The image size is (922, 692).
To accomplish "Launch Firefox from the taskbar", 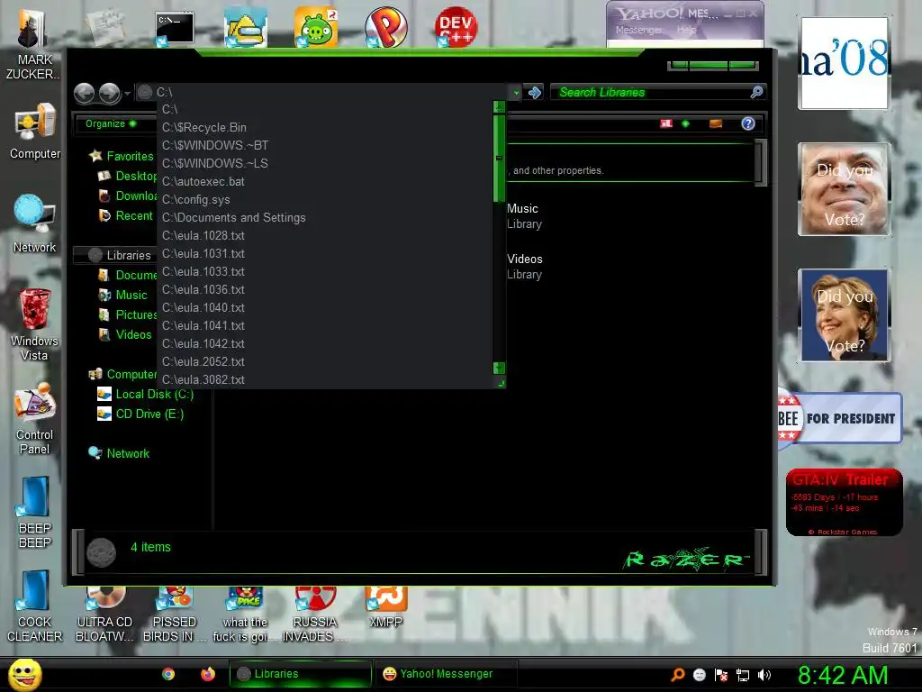I will point(208,674).
